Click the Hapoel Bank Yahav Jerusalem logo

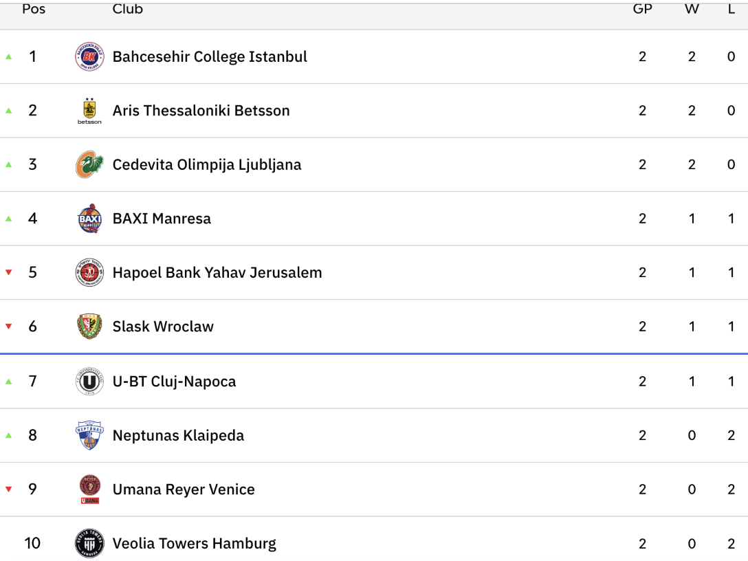[89, 272]
